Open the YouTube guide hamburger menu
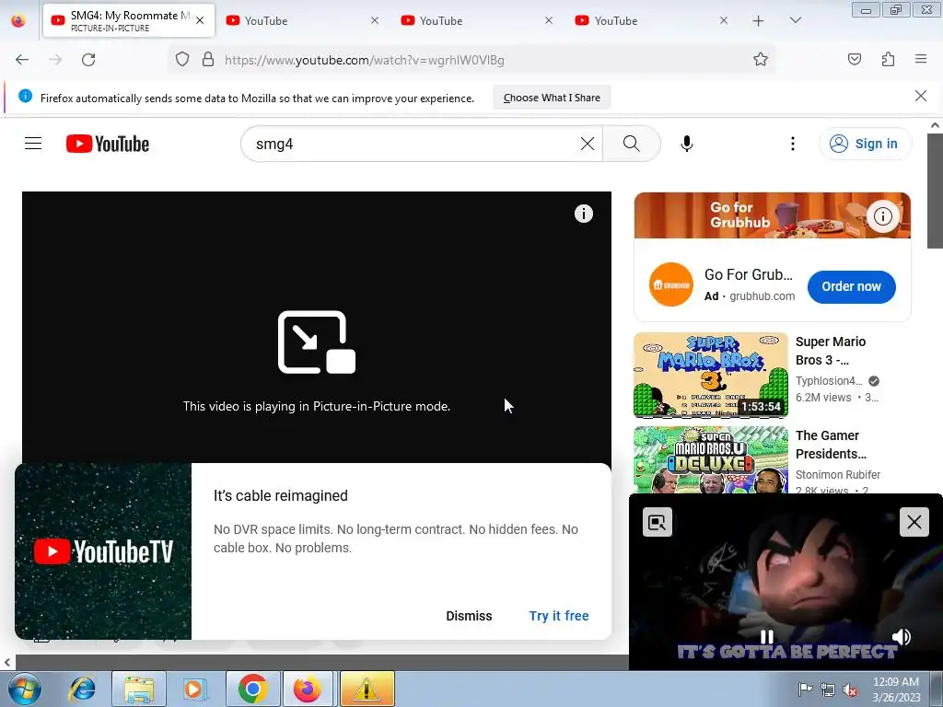 [33, 143]
